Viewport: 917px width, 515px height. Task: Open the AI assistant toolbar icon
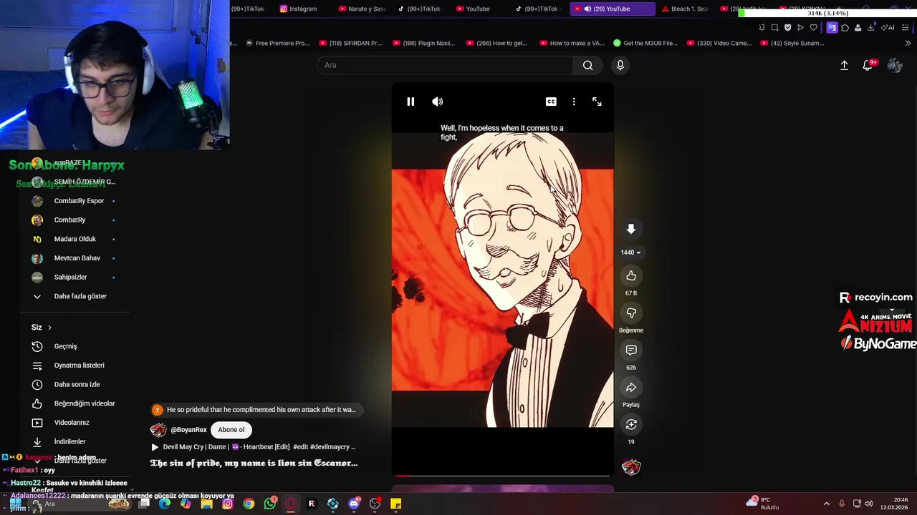click(888, 28)
